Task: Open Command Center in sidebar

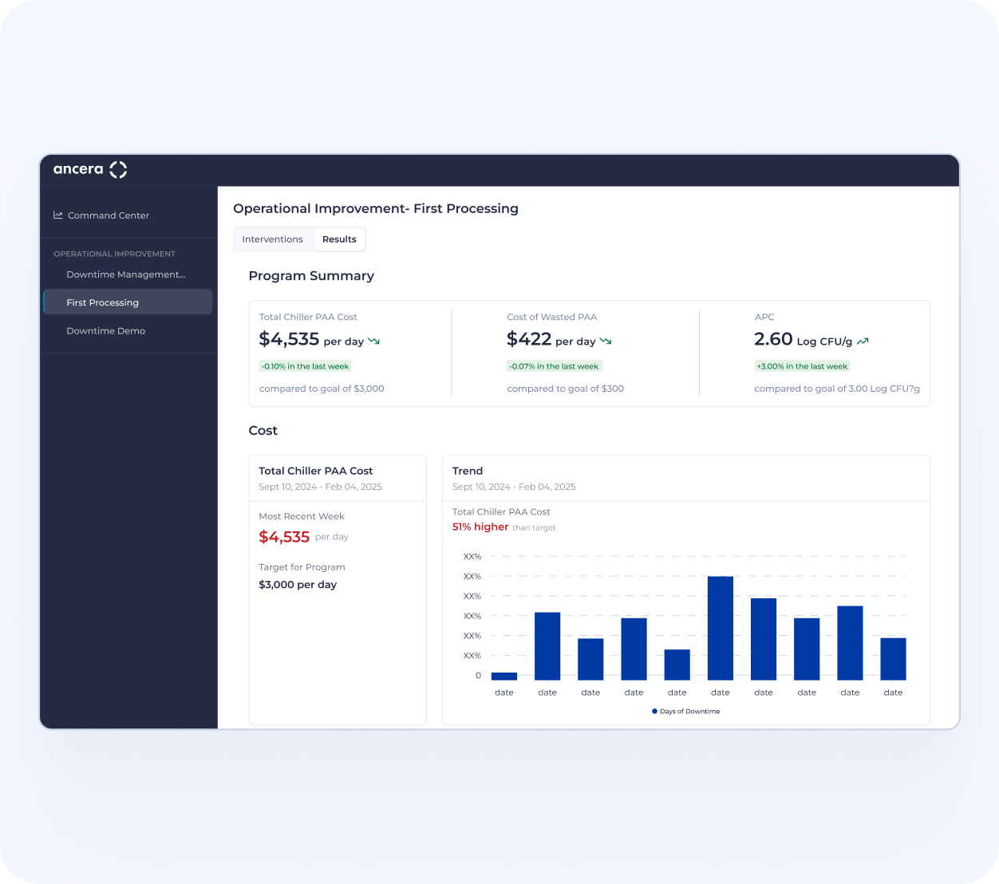Action: point(109,215)
